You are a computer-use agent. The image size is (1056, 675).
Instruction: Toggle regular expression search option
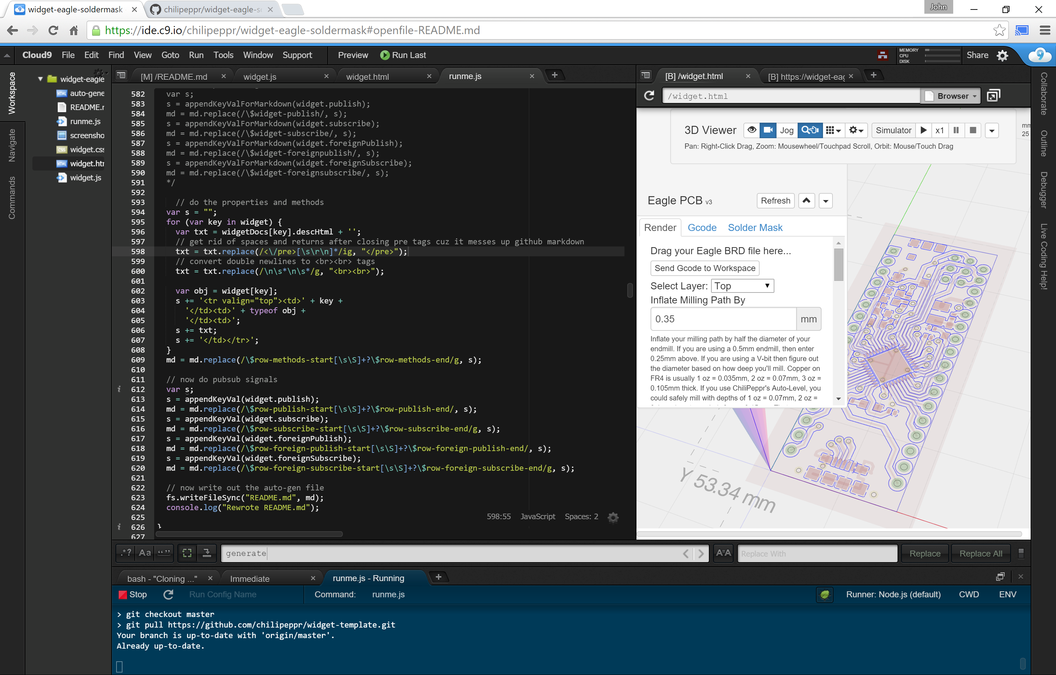(126, 553)
